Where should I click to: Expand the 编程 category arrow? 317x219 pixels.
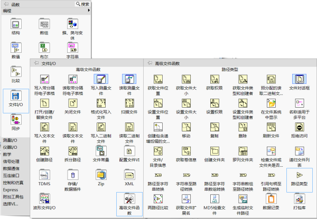pyautogui.click(x=87, y=11)
